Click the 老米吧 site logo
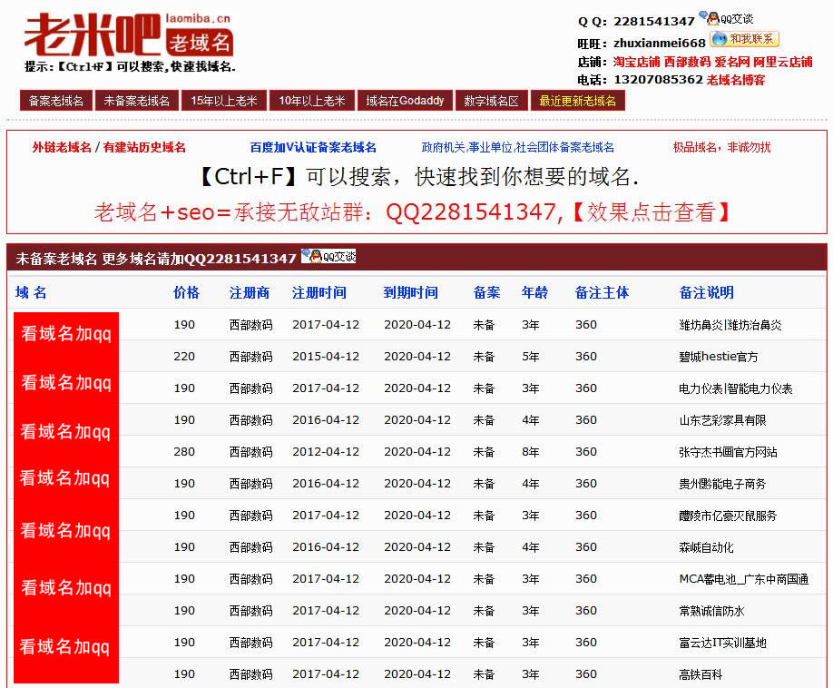This screenshot has height=688, width=833. (x=127, y=36)
